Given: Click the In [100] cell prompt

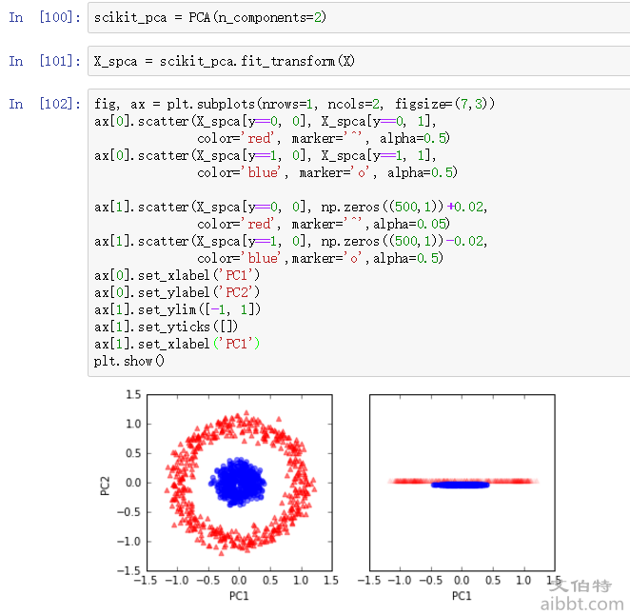Looking at the screenshot, I should 45,17.
